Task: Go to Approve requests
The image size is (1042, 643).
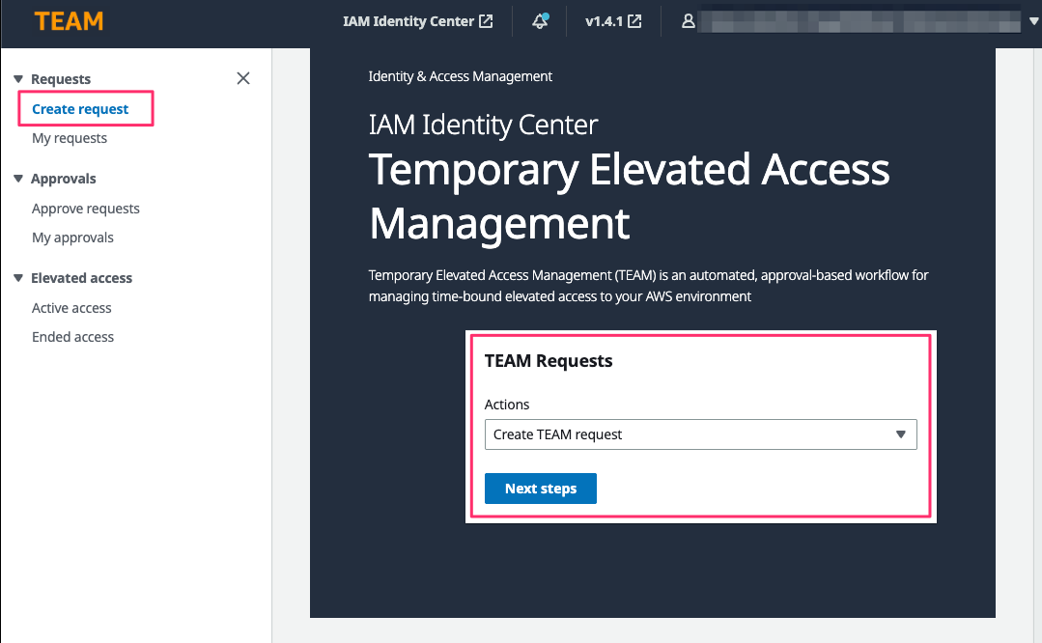Action: click(x=86, y=209)
